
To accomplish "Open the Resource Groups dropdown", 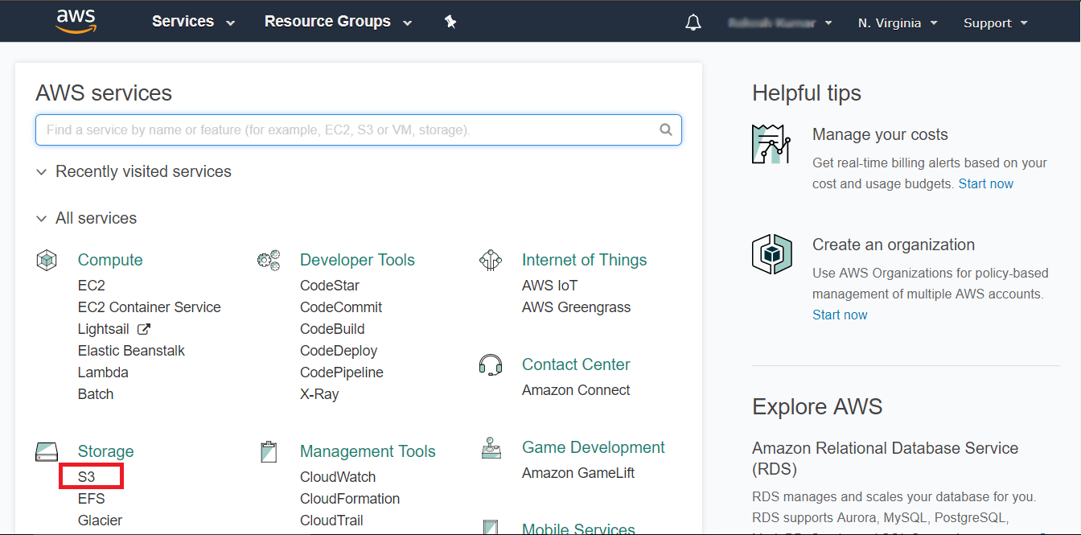I will [338, 22].
